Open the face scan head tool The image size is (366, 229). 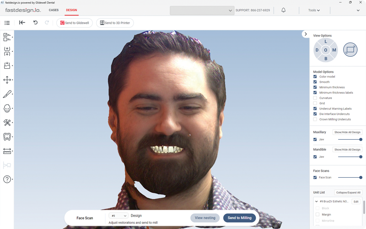click(x=7, y=109)
